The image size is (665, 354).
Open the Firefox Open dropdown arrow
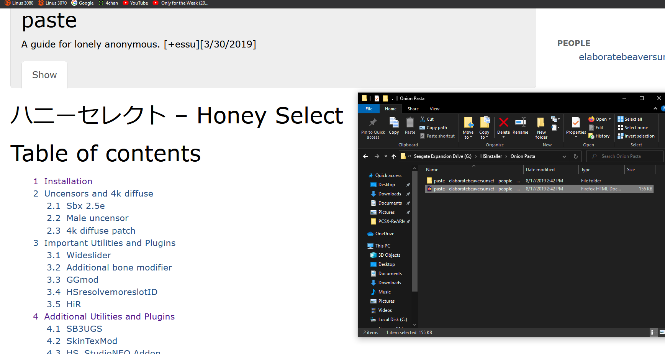coord(609,119)
